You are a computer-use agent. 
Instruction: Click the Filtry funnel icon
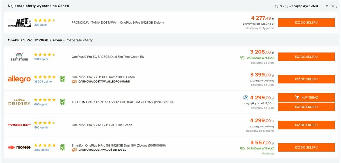click(x=327, y=6)
